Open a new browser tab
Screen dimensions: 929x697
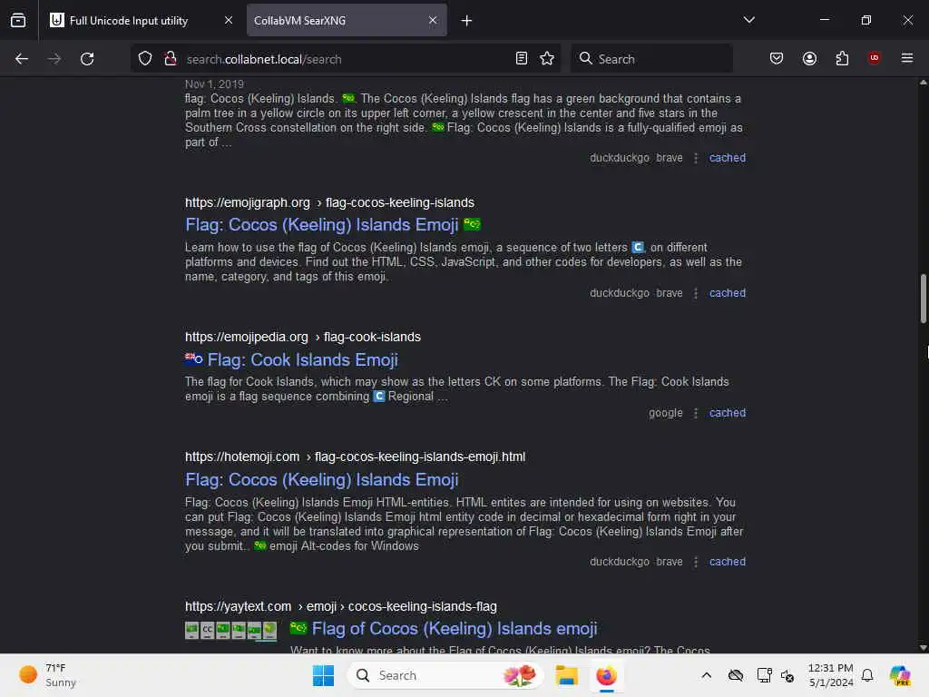tap(467, 21)
